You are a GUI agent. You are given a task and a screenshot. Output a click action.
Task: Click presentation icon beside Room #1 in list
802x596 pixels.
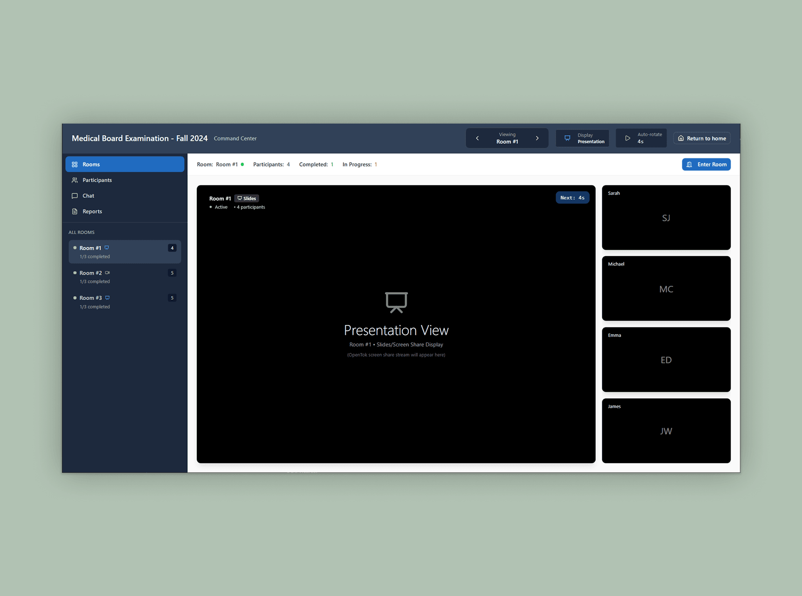point(107,248)
